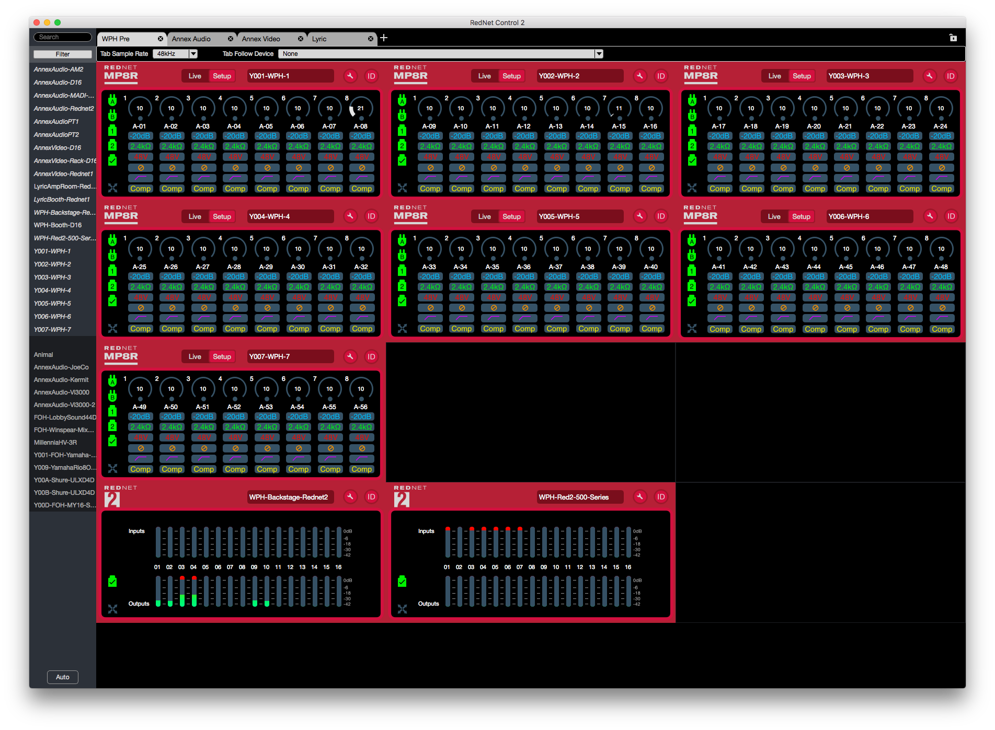Click the lock icon at top right

click(x=953, y=38)
